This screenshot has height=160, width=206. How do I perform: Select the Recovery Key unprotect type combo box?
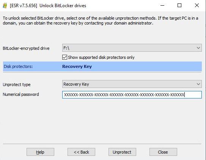click(x=132, y=84)
